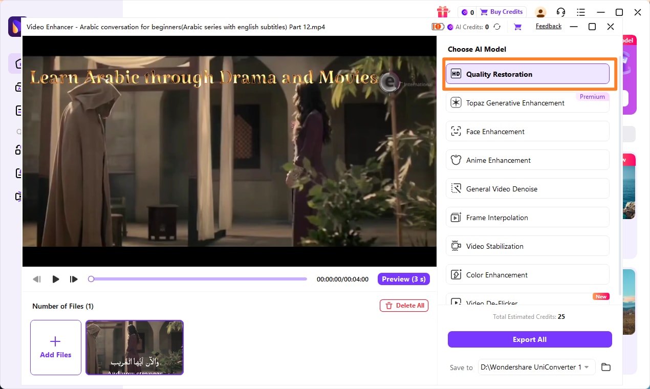Step forward to the next frame
Viewport: 650px width, 389px height.
[x=74, y=279]
